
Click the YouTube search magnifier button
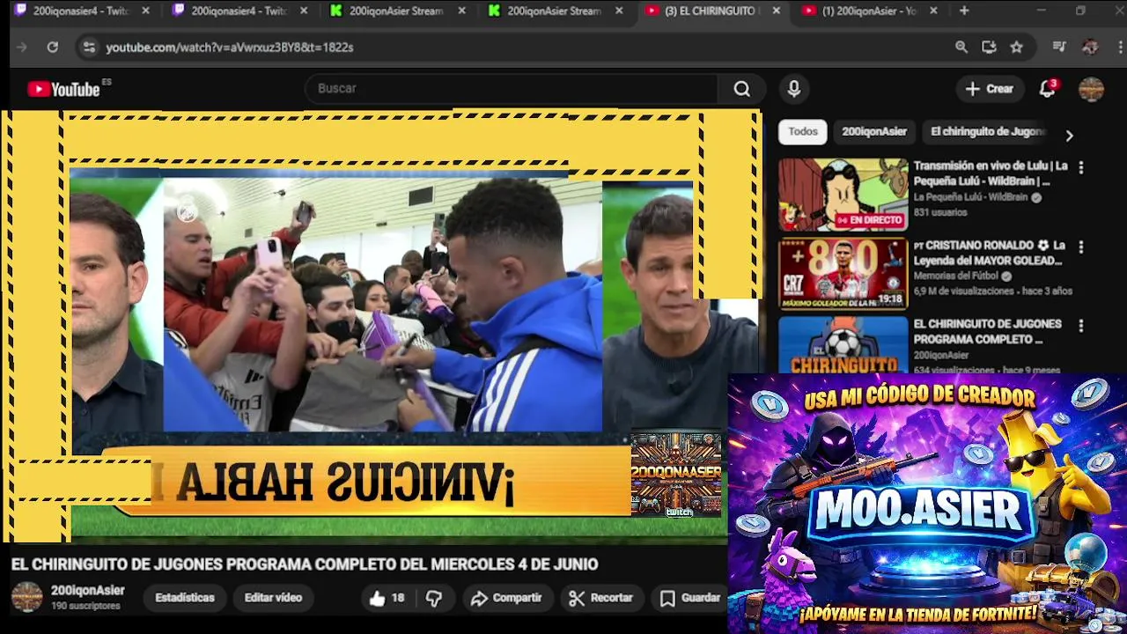(x=742, y=89)
